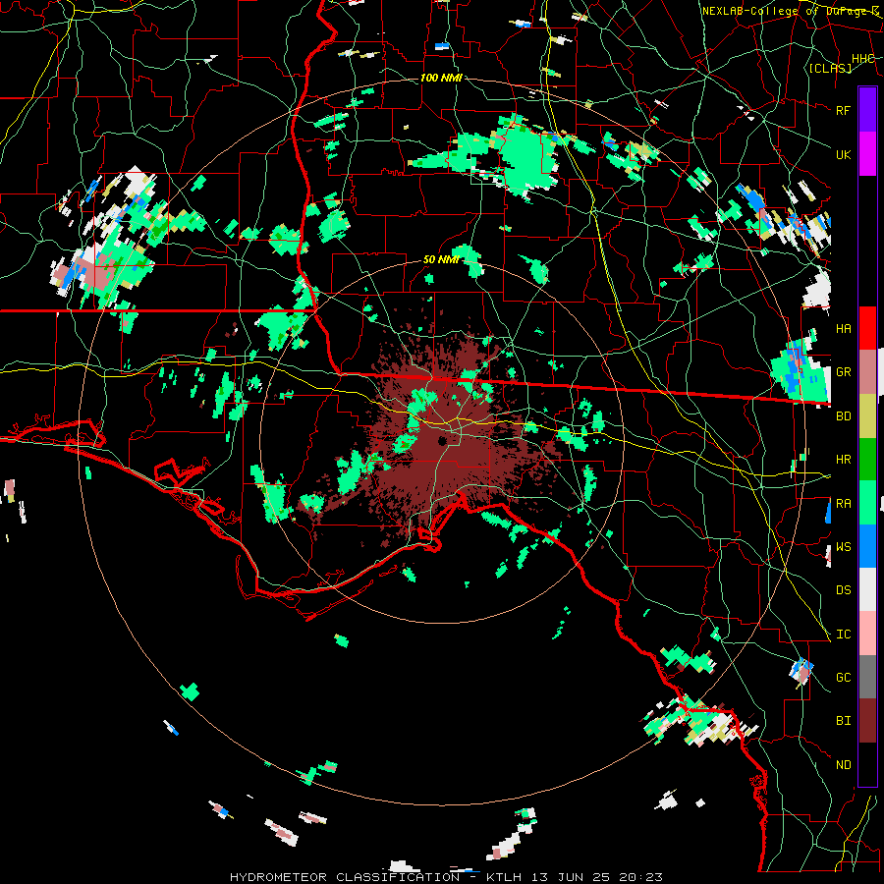Select the 'BD' legend label
Viewport: 884px width, 884px height.
point(843,416)
